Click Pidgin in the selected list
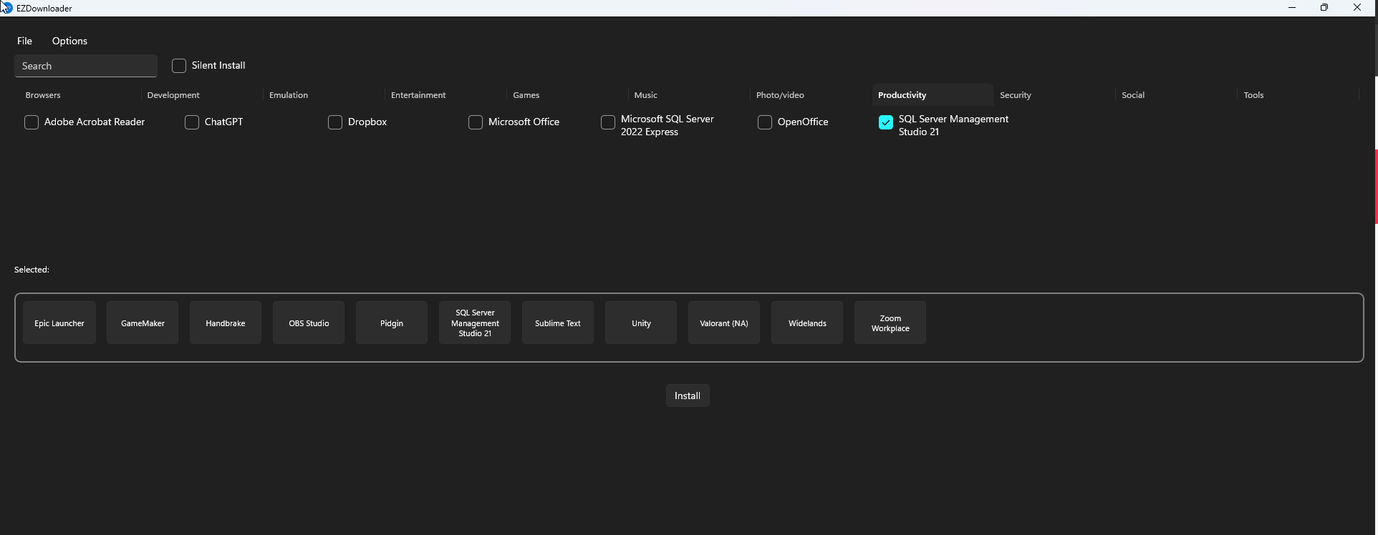Viewport: 1378px width, 535px height. [392, 323]
